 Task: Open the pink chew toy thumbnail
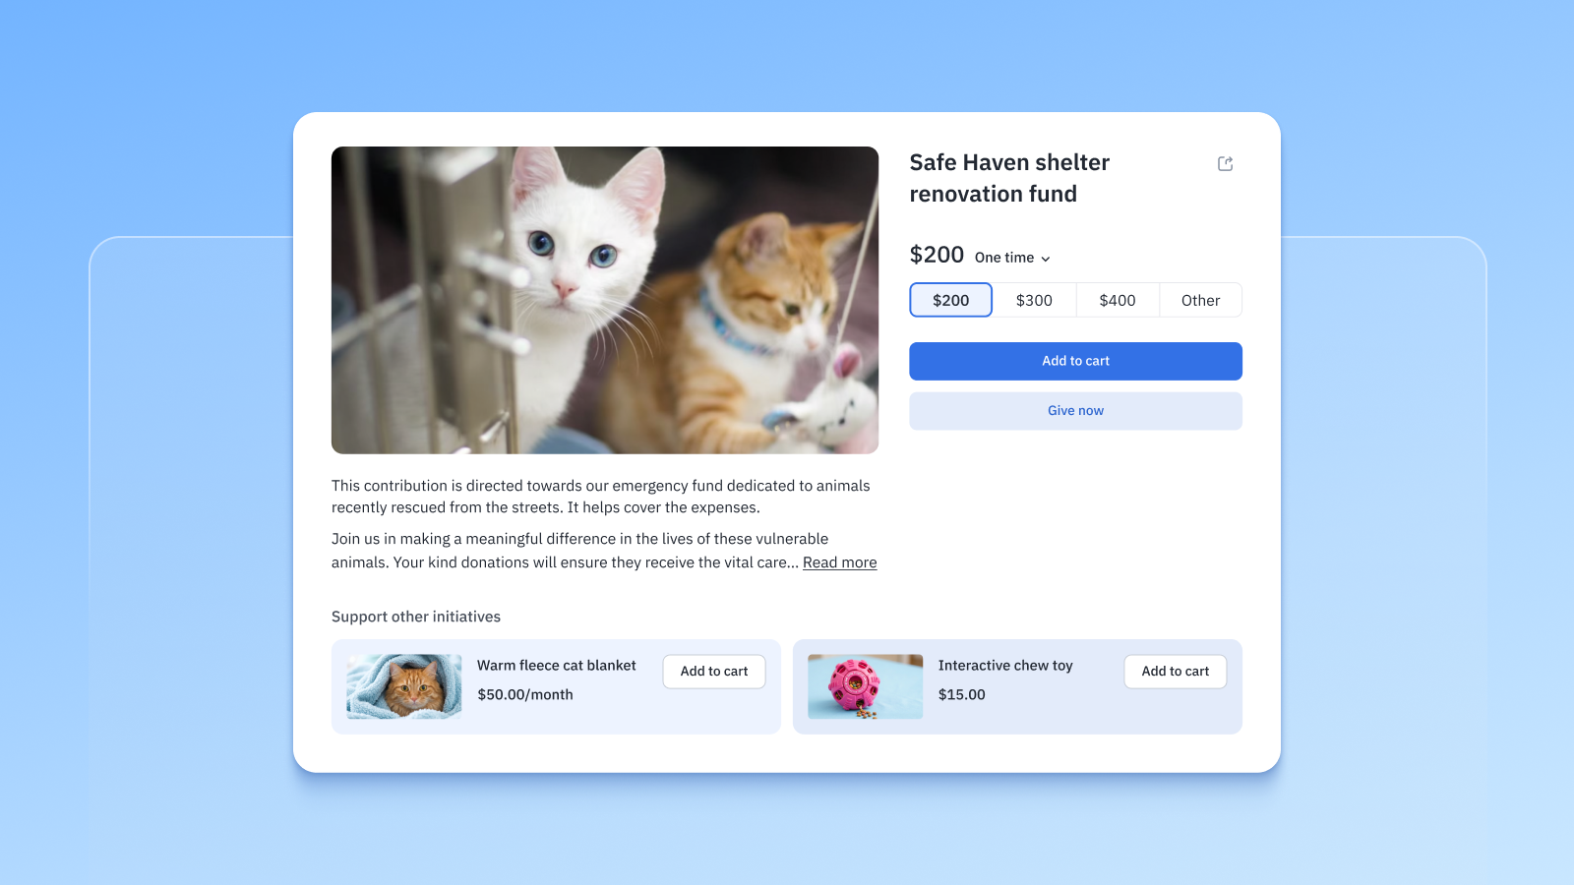pyautogui.click(x=865, y=686)
